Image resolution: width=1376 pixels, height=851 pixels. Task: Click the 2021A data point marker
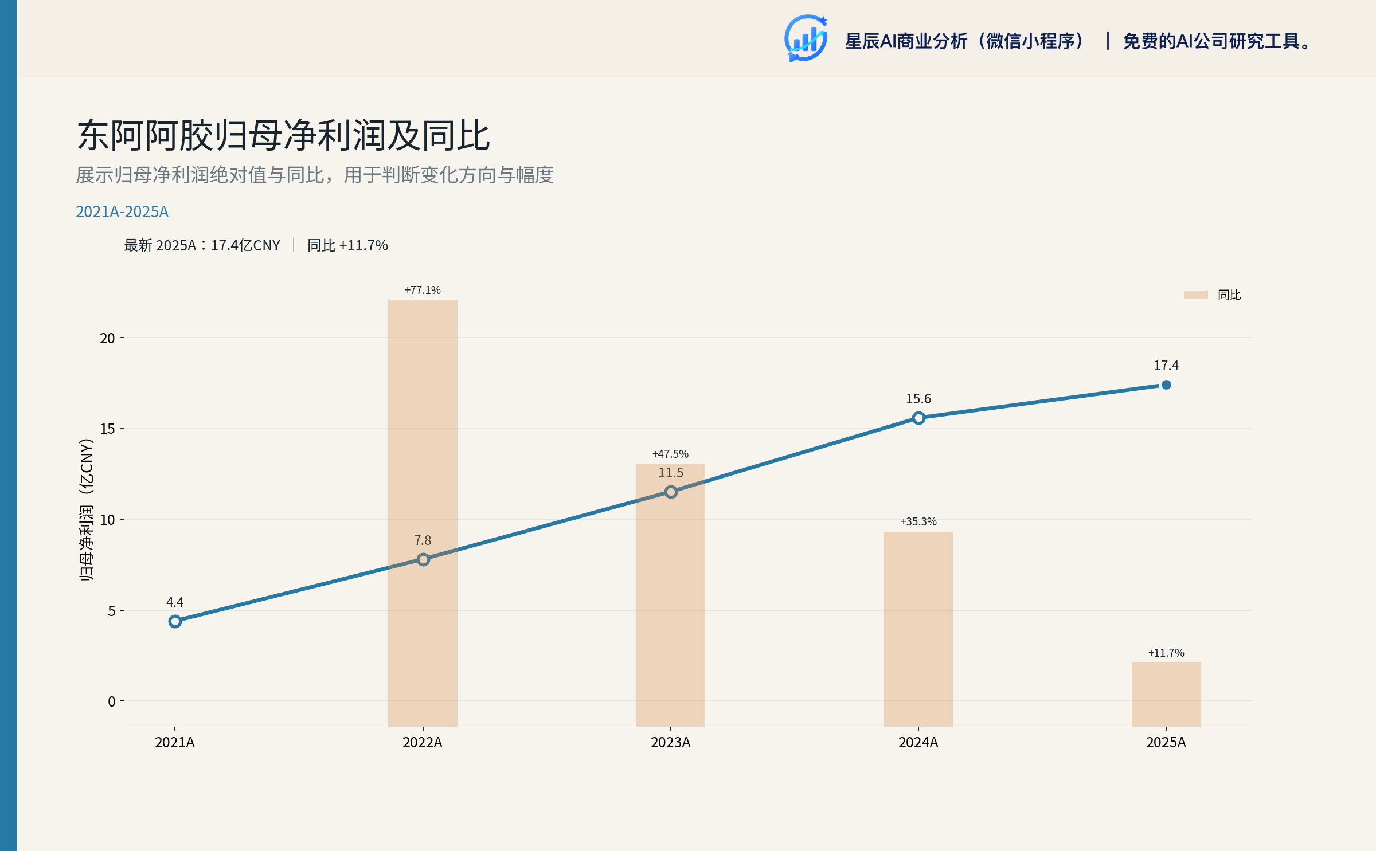(x=175, y=621)
